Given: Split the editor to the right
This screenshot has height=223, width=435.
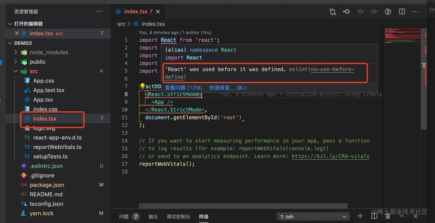Looking at the screenshot, I should tap(402, 12).
